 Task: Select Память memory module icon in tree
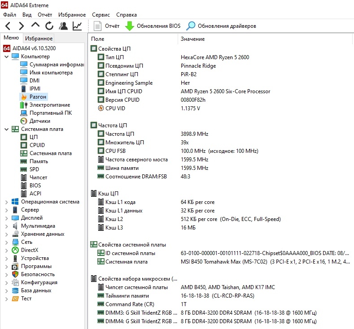point(24,161)
